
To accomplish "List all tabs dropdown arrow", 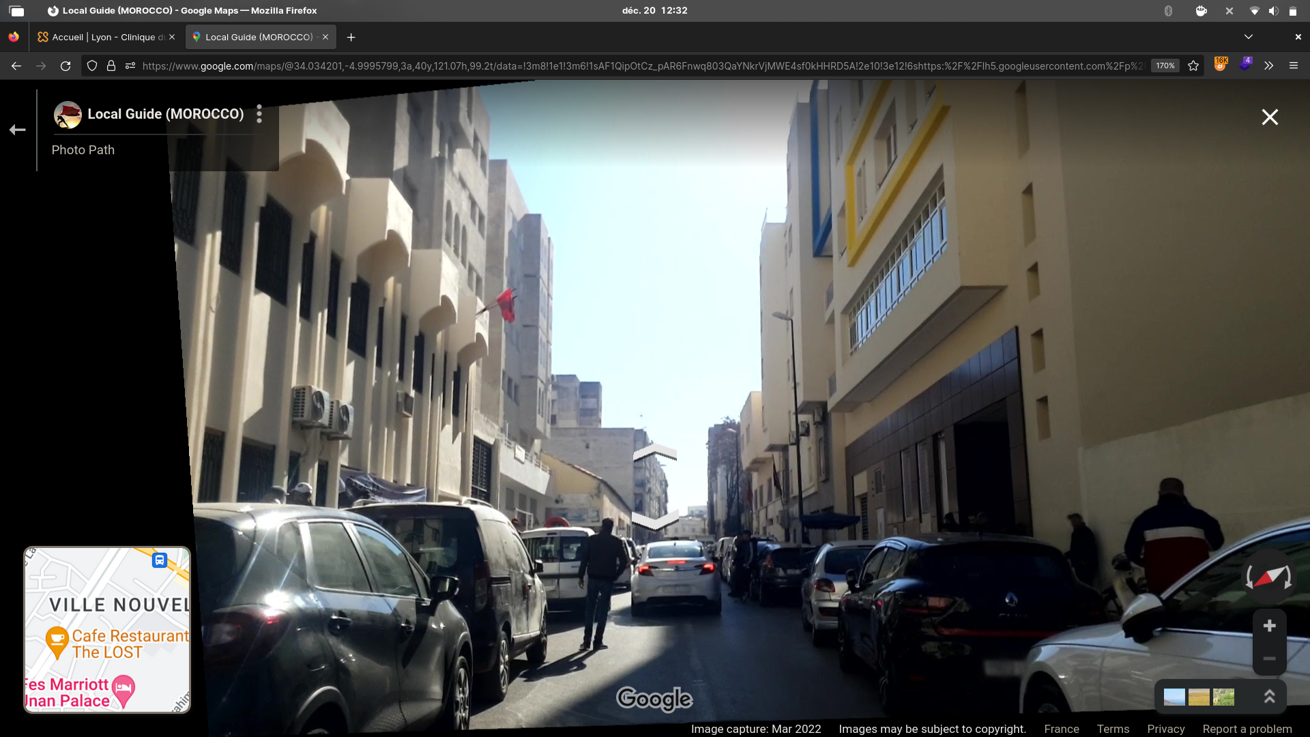I will coord(1248,37).
